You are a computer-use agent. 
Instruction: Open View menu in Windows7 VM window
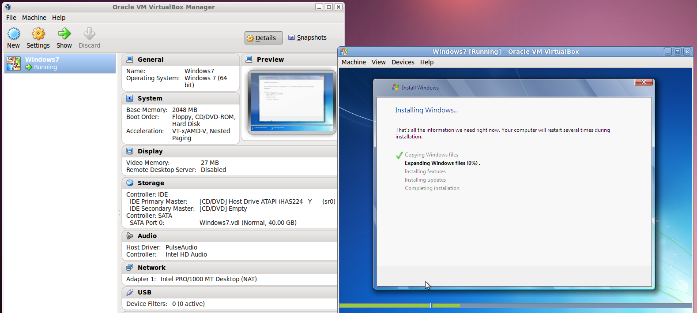tap(378, 62)
